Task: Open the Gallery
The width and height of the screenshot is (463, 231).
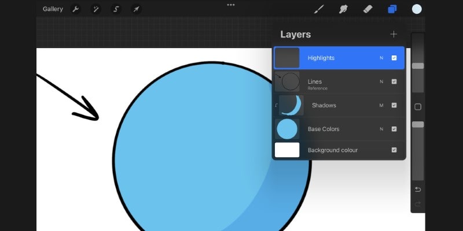Action: (53, 9)
